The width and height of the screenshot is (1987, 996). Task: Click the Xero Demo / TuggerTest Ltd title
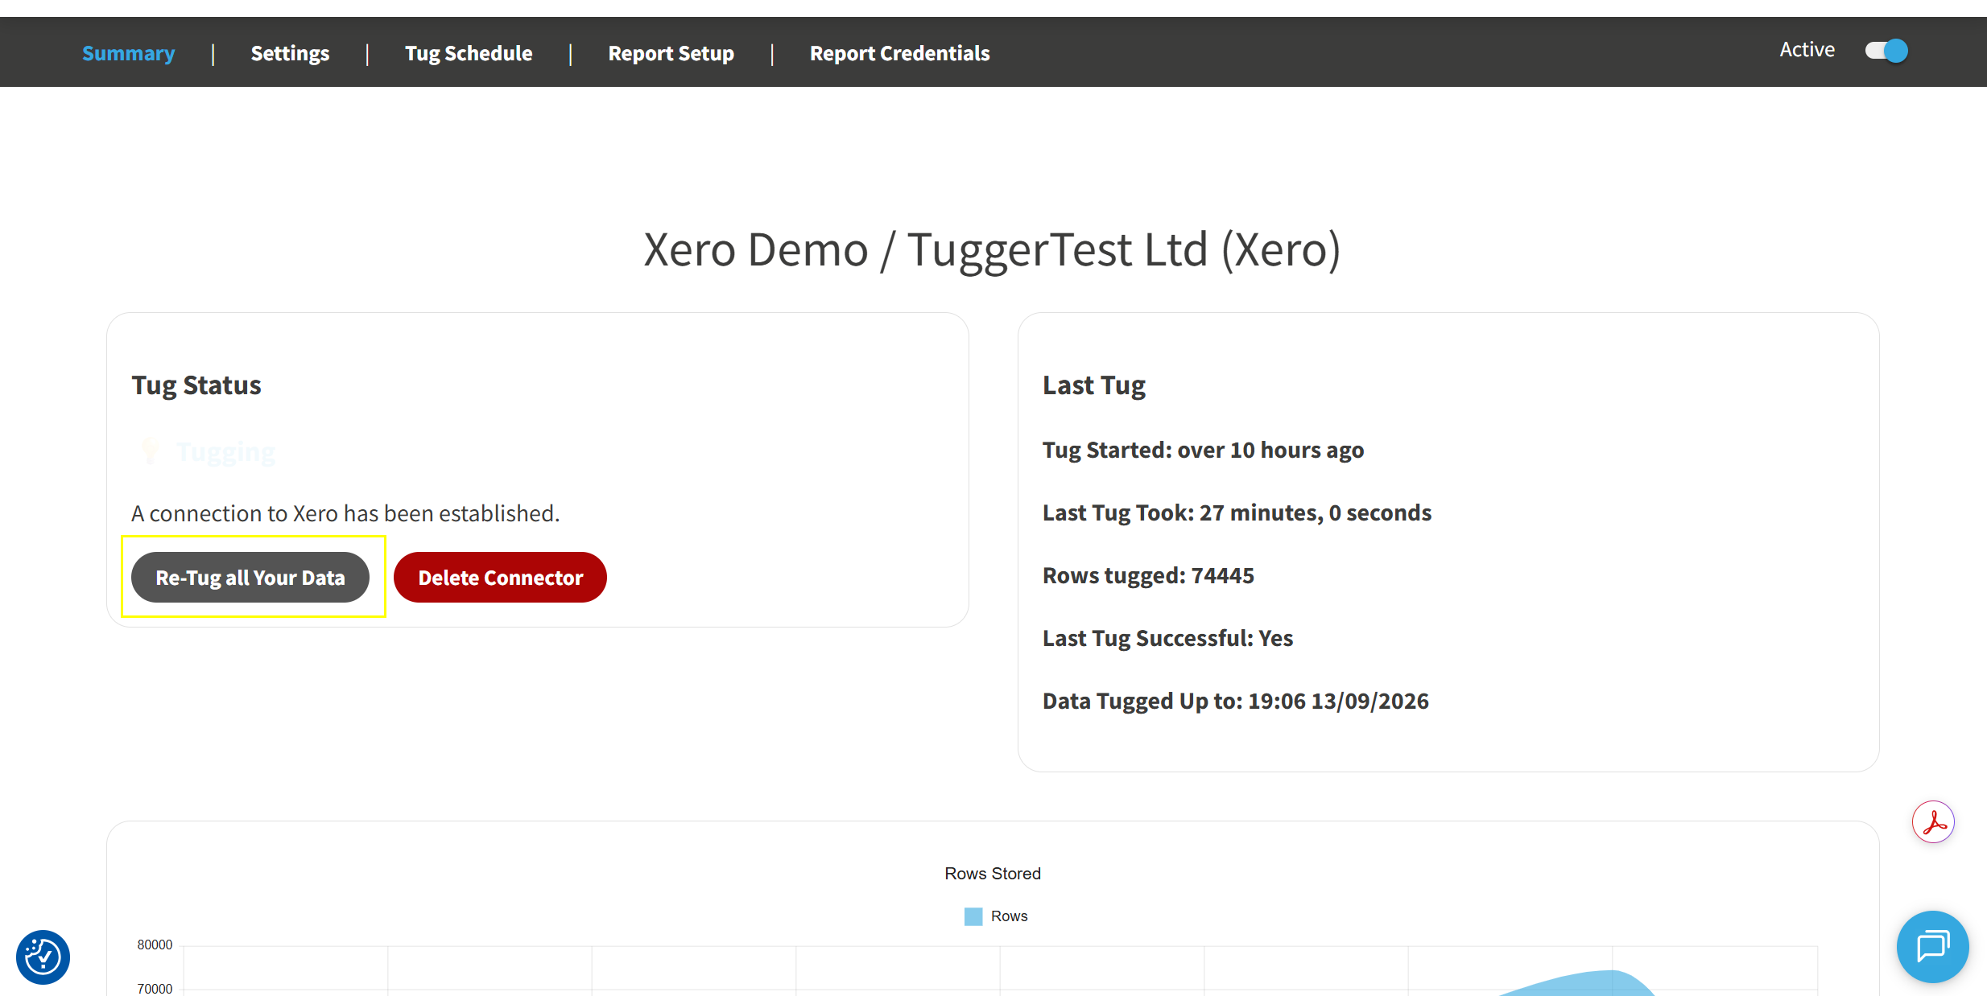click(x=992, y=249)
